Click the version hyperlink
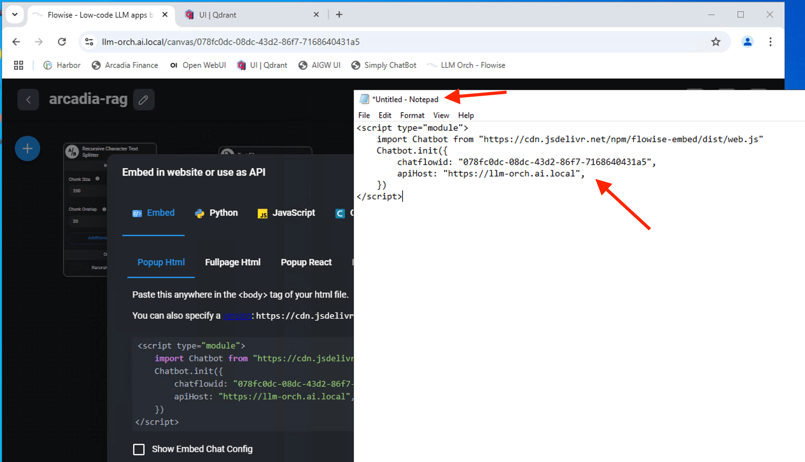Viewport: 805px width, 462px height. click(x=237, y=316)
